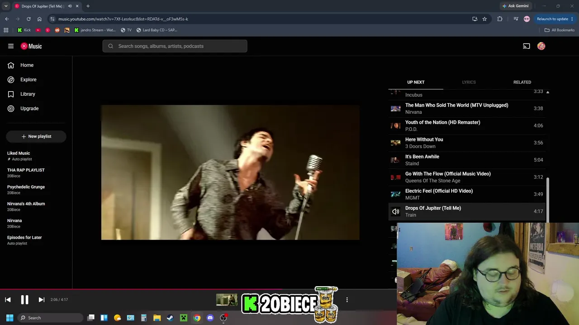Screen dimensions: 579x325
Task: Close the Drops Of Jupiter tab
Action: coord(77,6)
